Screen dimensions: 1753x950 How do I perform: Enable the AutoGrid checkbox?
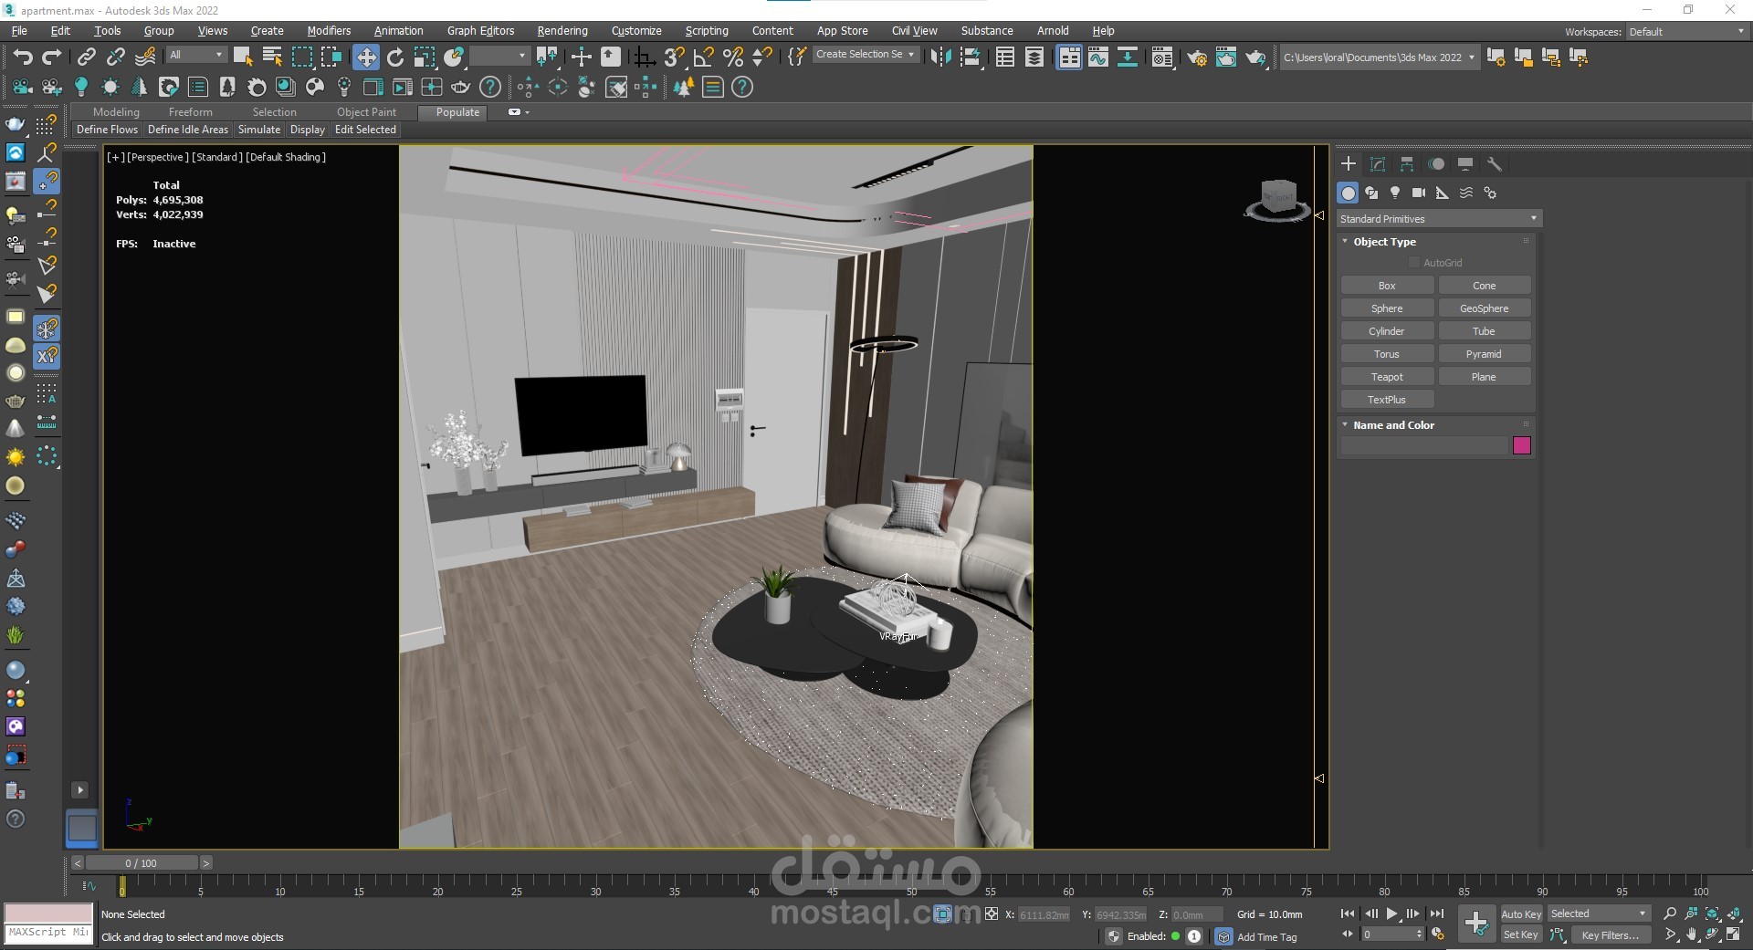click(x=1414, y=263)
